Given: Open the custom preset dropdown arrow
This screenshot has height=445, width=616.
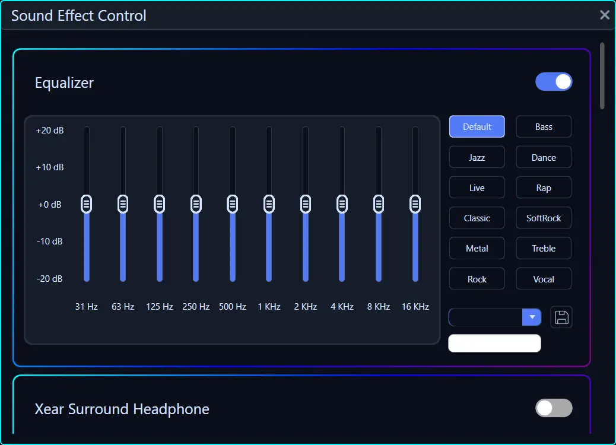Looking at the screenshot, I should click(x=532, y=317).
